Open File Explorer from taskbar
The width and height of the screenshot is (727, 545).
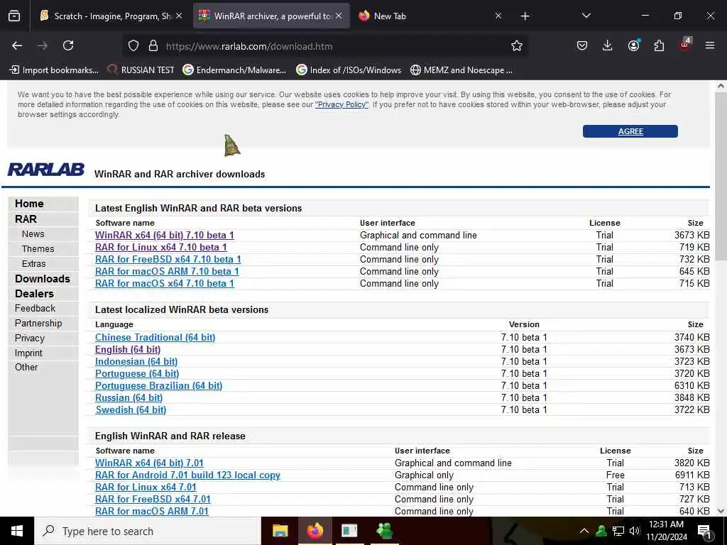[x=280, y=531]
